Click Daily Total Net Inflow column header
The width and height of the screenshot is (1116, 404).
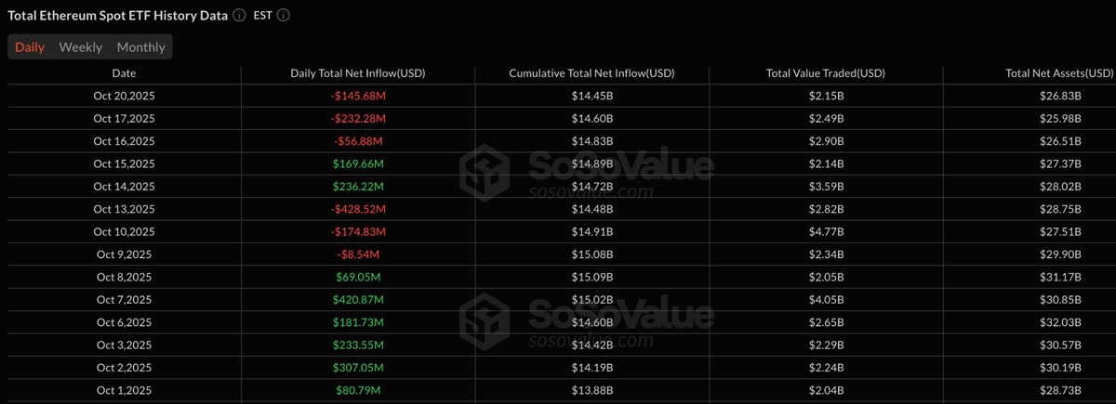[x=358, y=73]
